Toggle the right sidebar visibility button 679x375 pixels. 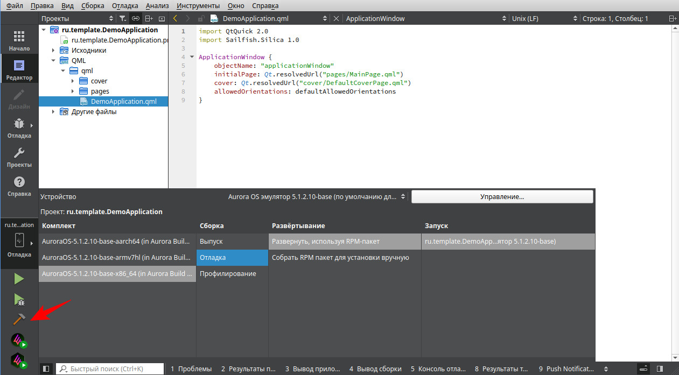(660, 369)
